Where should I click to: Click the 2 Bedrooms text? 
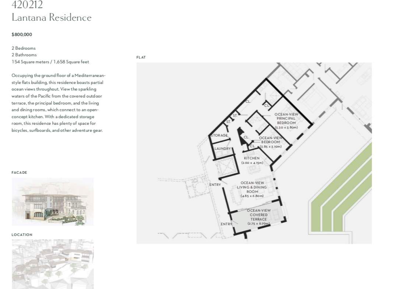24,48
